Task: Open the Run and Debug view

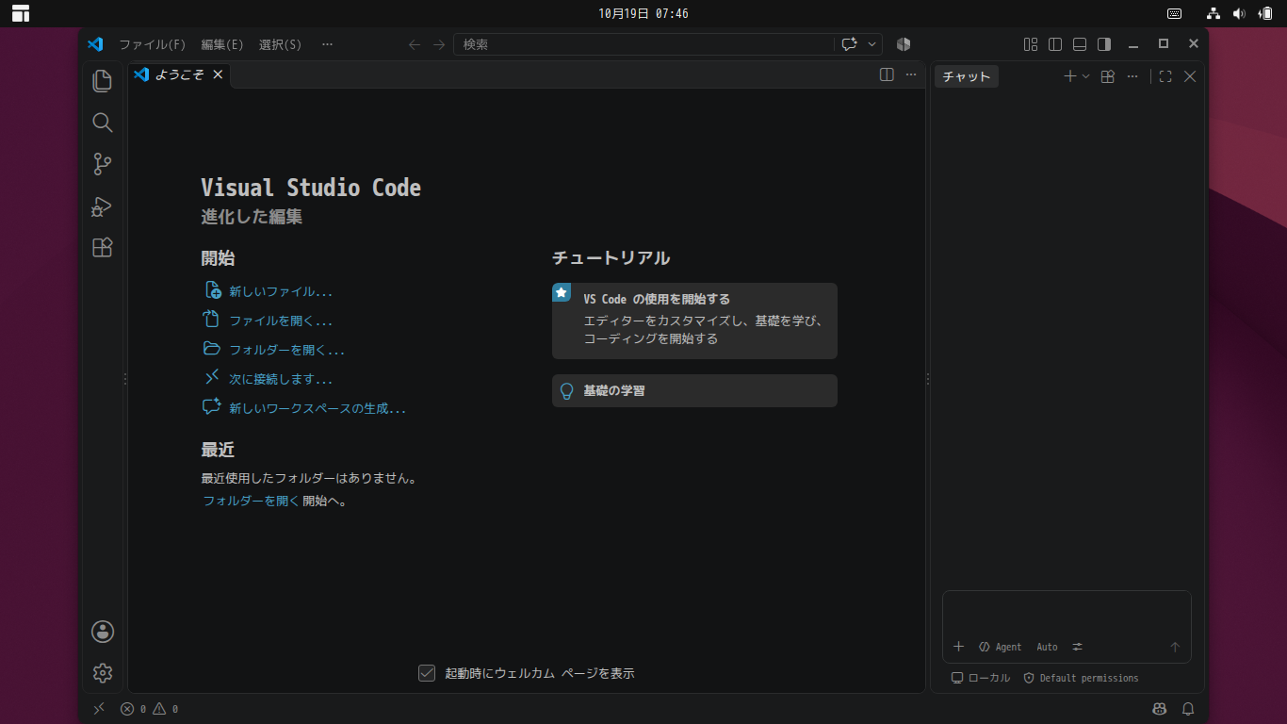Action: pyautogui.click(x=103, y=206)
